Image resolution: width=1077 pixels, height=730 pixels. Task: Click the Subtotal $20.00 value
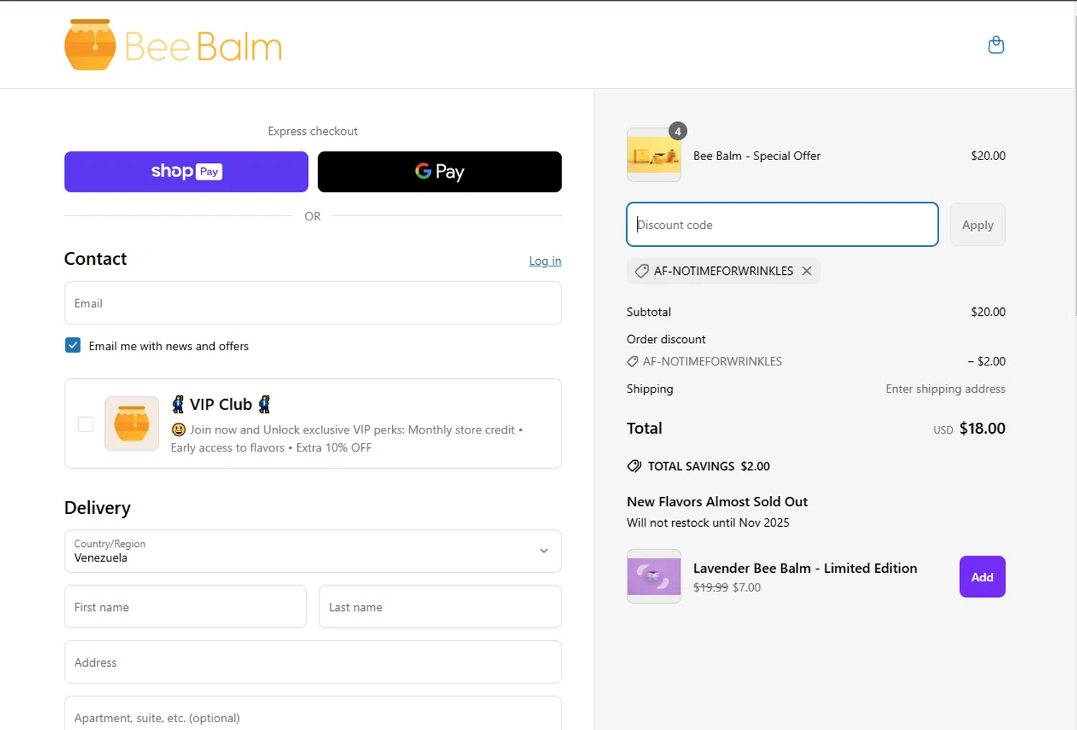(988, 312)
